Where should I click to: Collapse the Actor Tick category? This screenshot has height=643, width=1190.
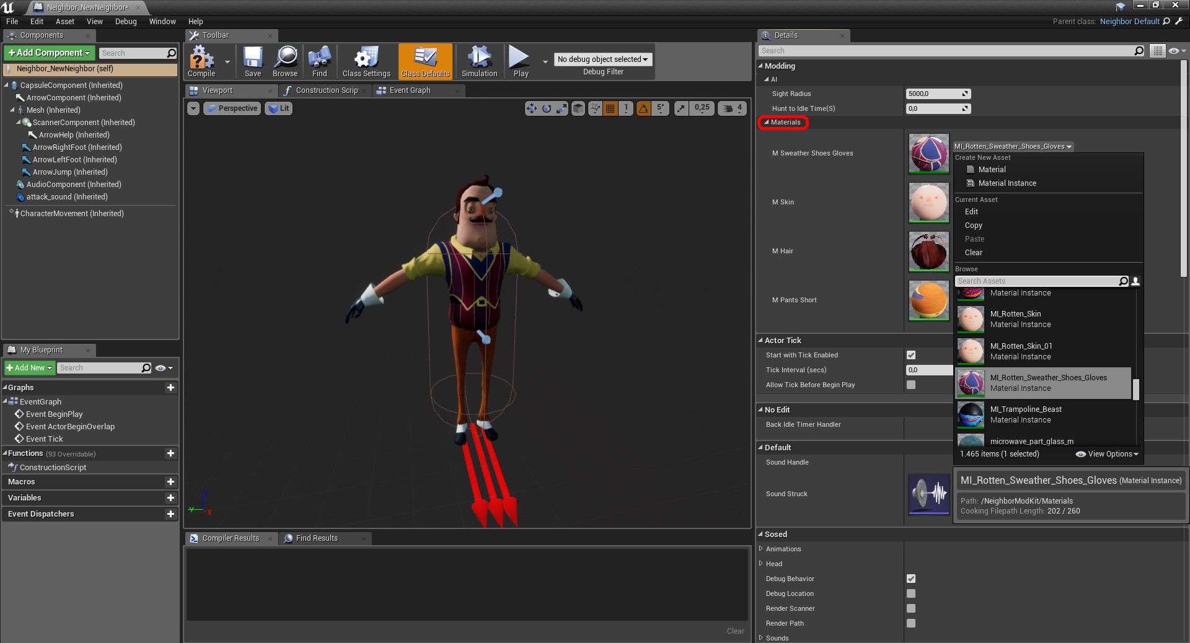760,340
